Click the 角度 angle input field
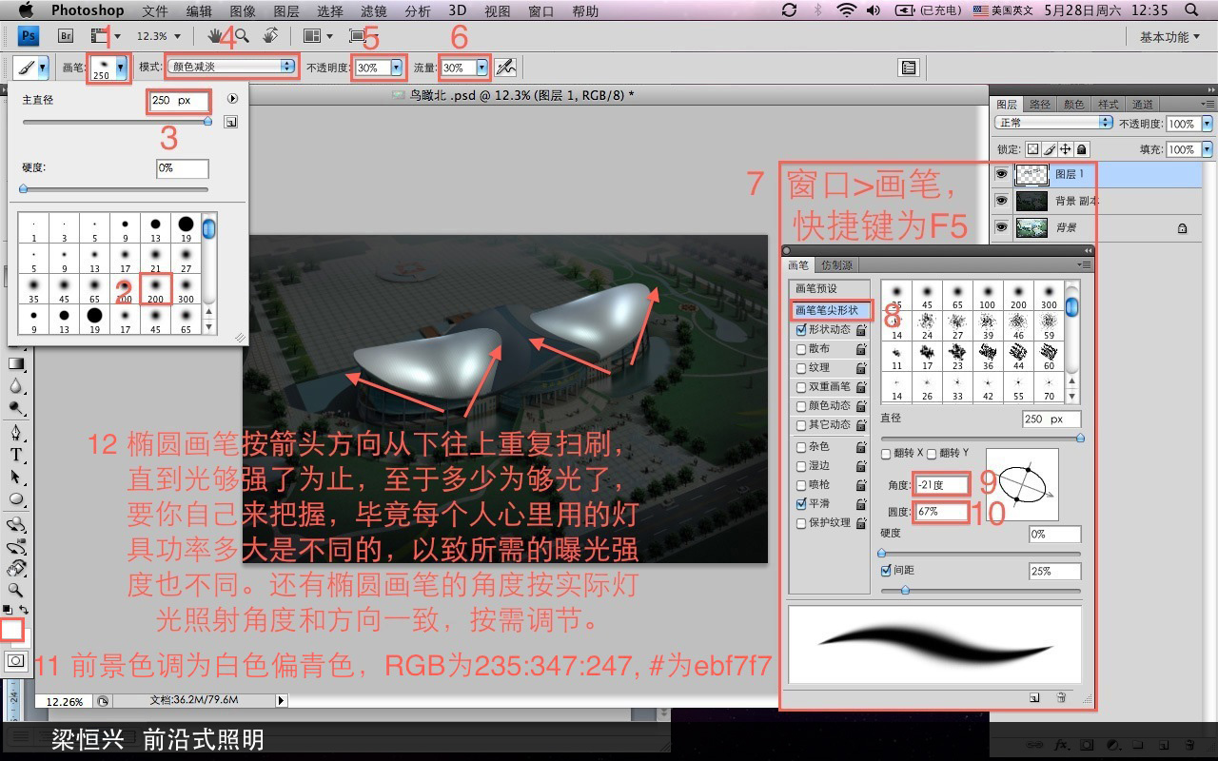 coord(941,485)
